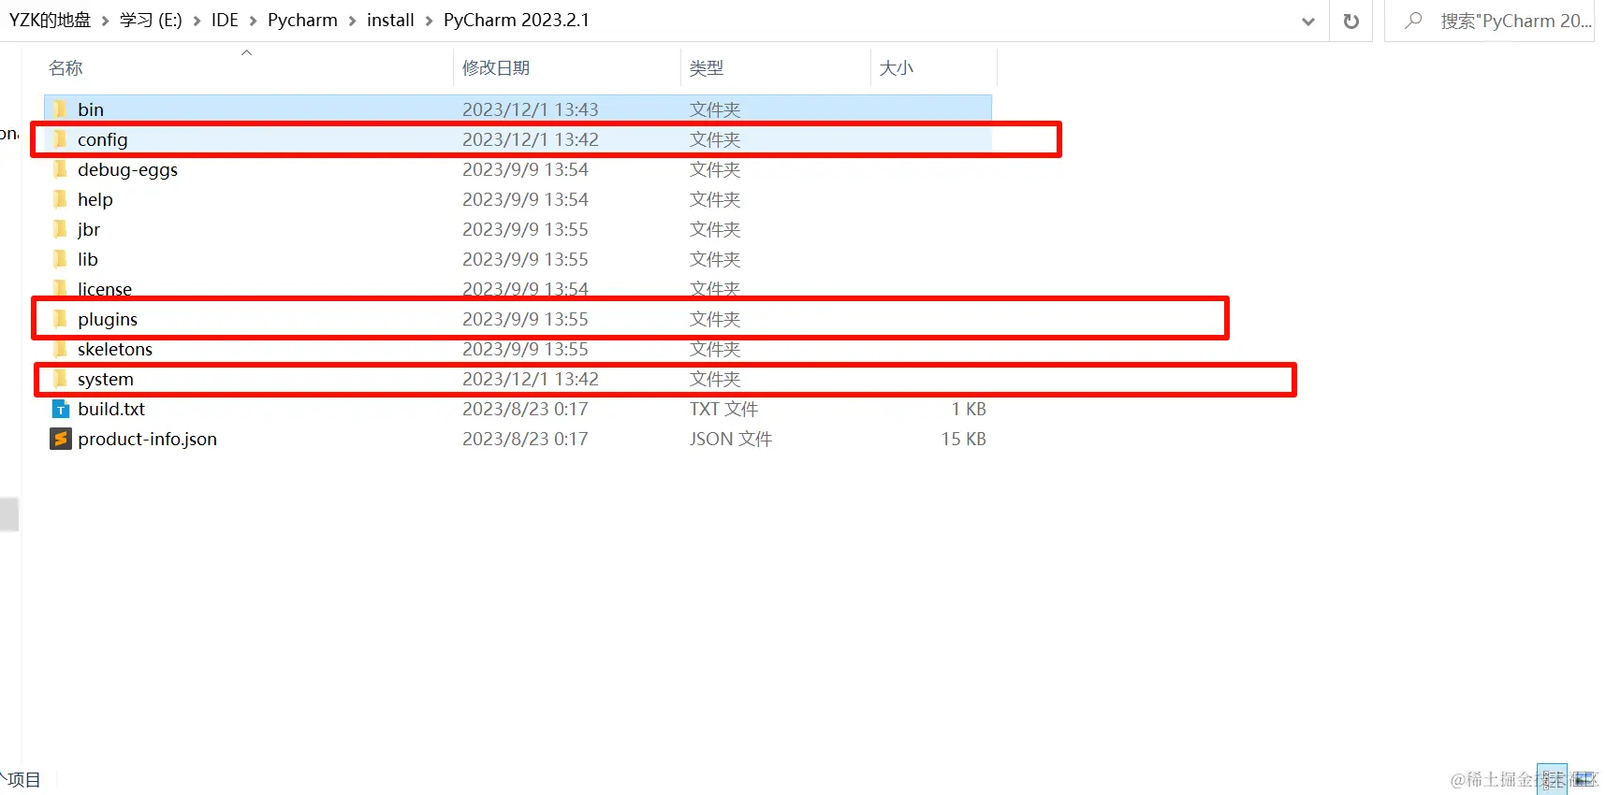1606x795 pixels.
Task: Select the skeletons folder name
Action: (x=115, y=349)
